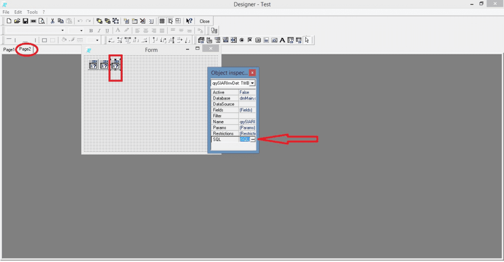This screenshot has width=504, height=262.
Task: Click the Add dialog form icon
Action: coord(134,21)
